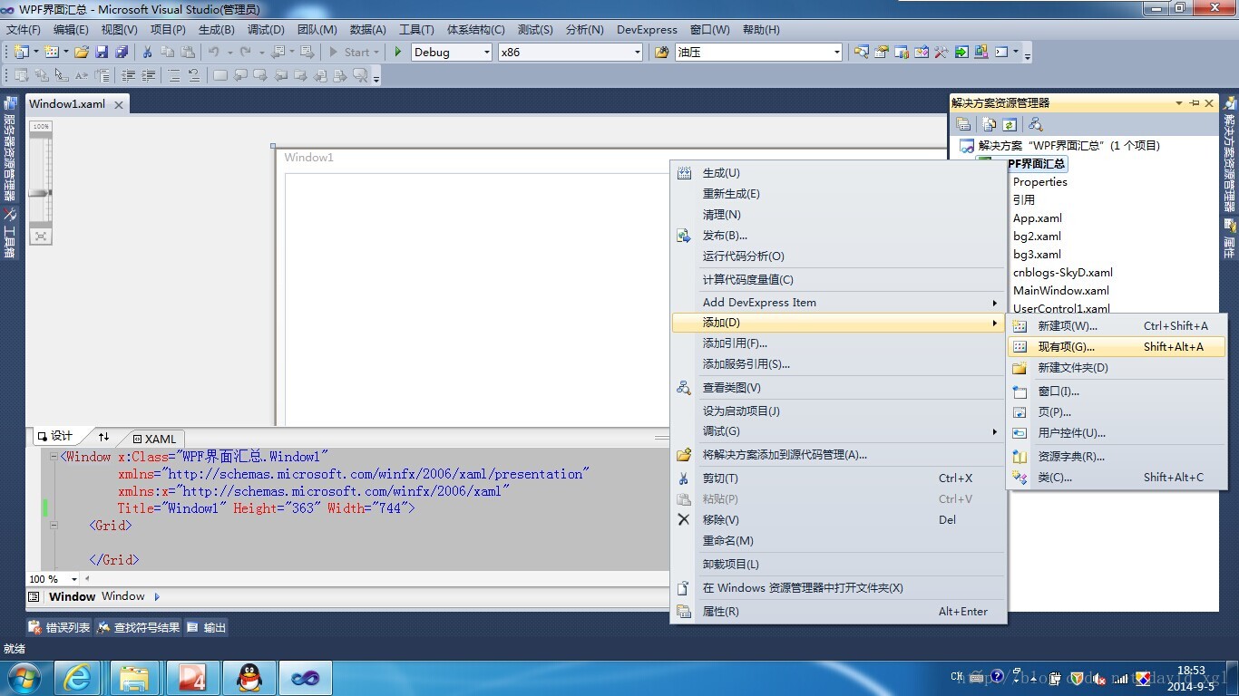The image size is (1239, 696).
Task: Toggle auto-hide pin on Solution Explorer
Action: point(1195,103)
